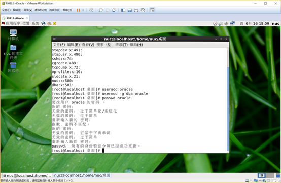
Task: Click the send Ctrl+Alt+Del toolbar icon
Action: (91, 10)
